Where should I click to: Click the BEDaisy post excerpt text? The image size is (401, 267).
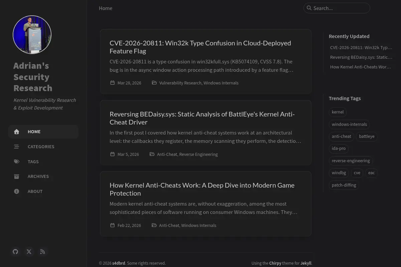coord(205,137)
